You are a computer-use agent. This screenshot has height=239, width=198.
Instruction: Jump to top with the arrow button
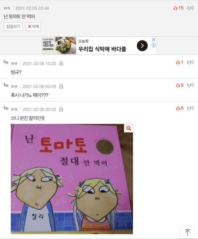tap(188, 232)
